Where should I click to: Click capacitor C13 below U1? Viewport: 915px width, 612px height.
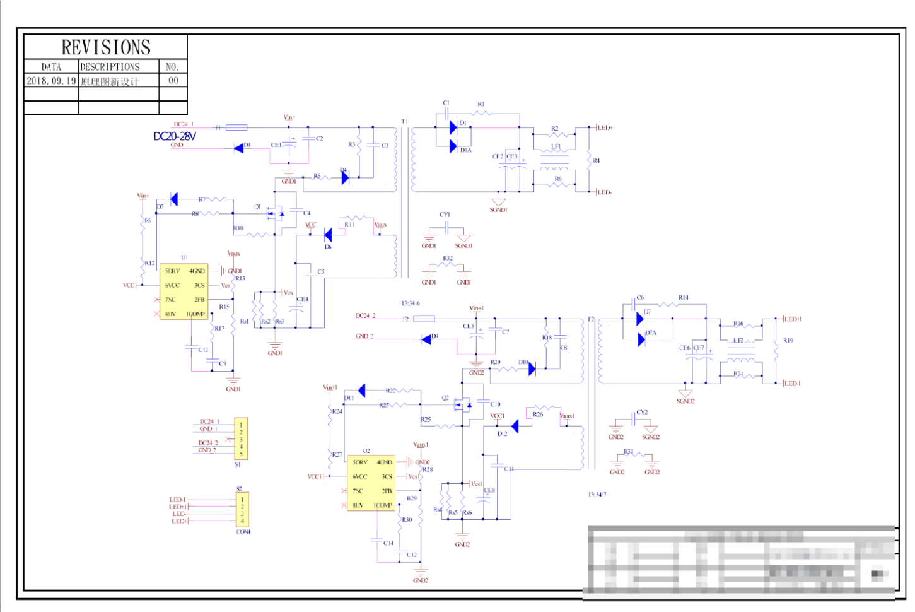[x=191, y=347]
